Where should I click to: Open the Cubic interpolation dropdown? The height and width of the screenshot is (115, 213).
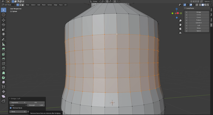point(18,105)
